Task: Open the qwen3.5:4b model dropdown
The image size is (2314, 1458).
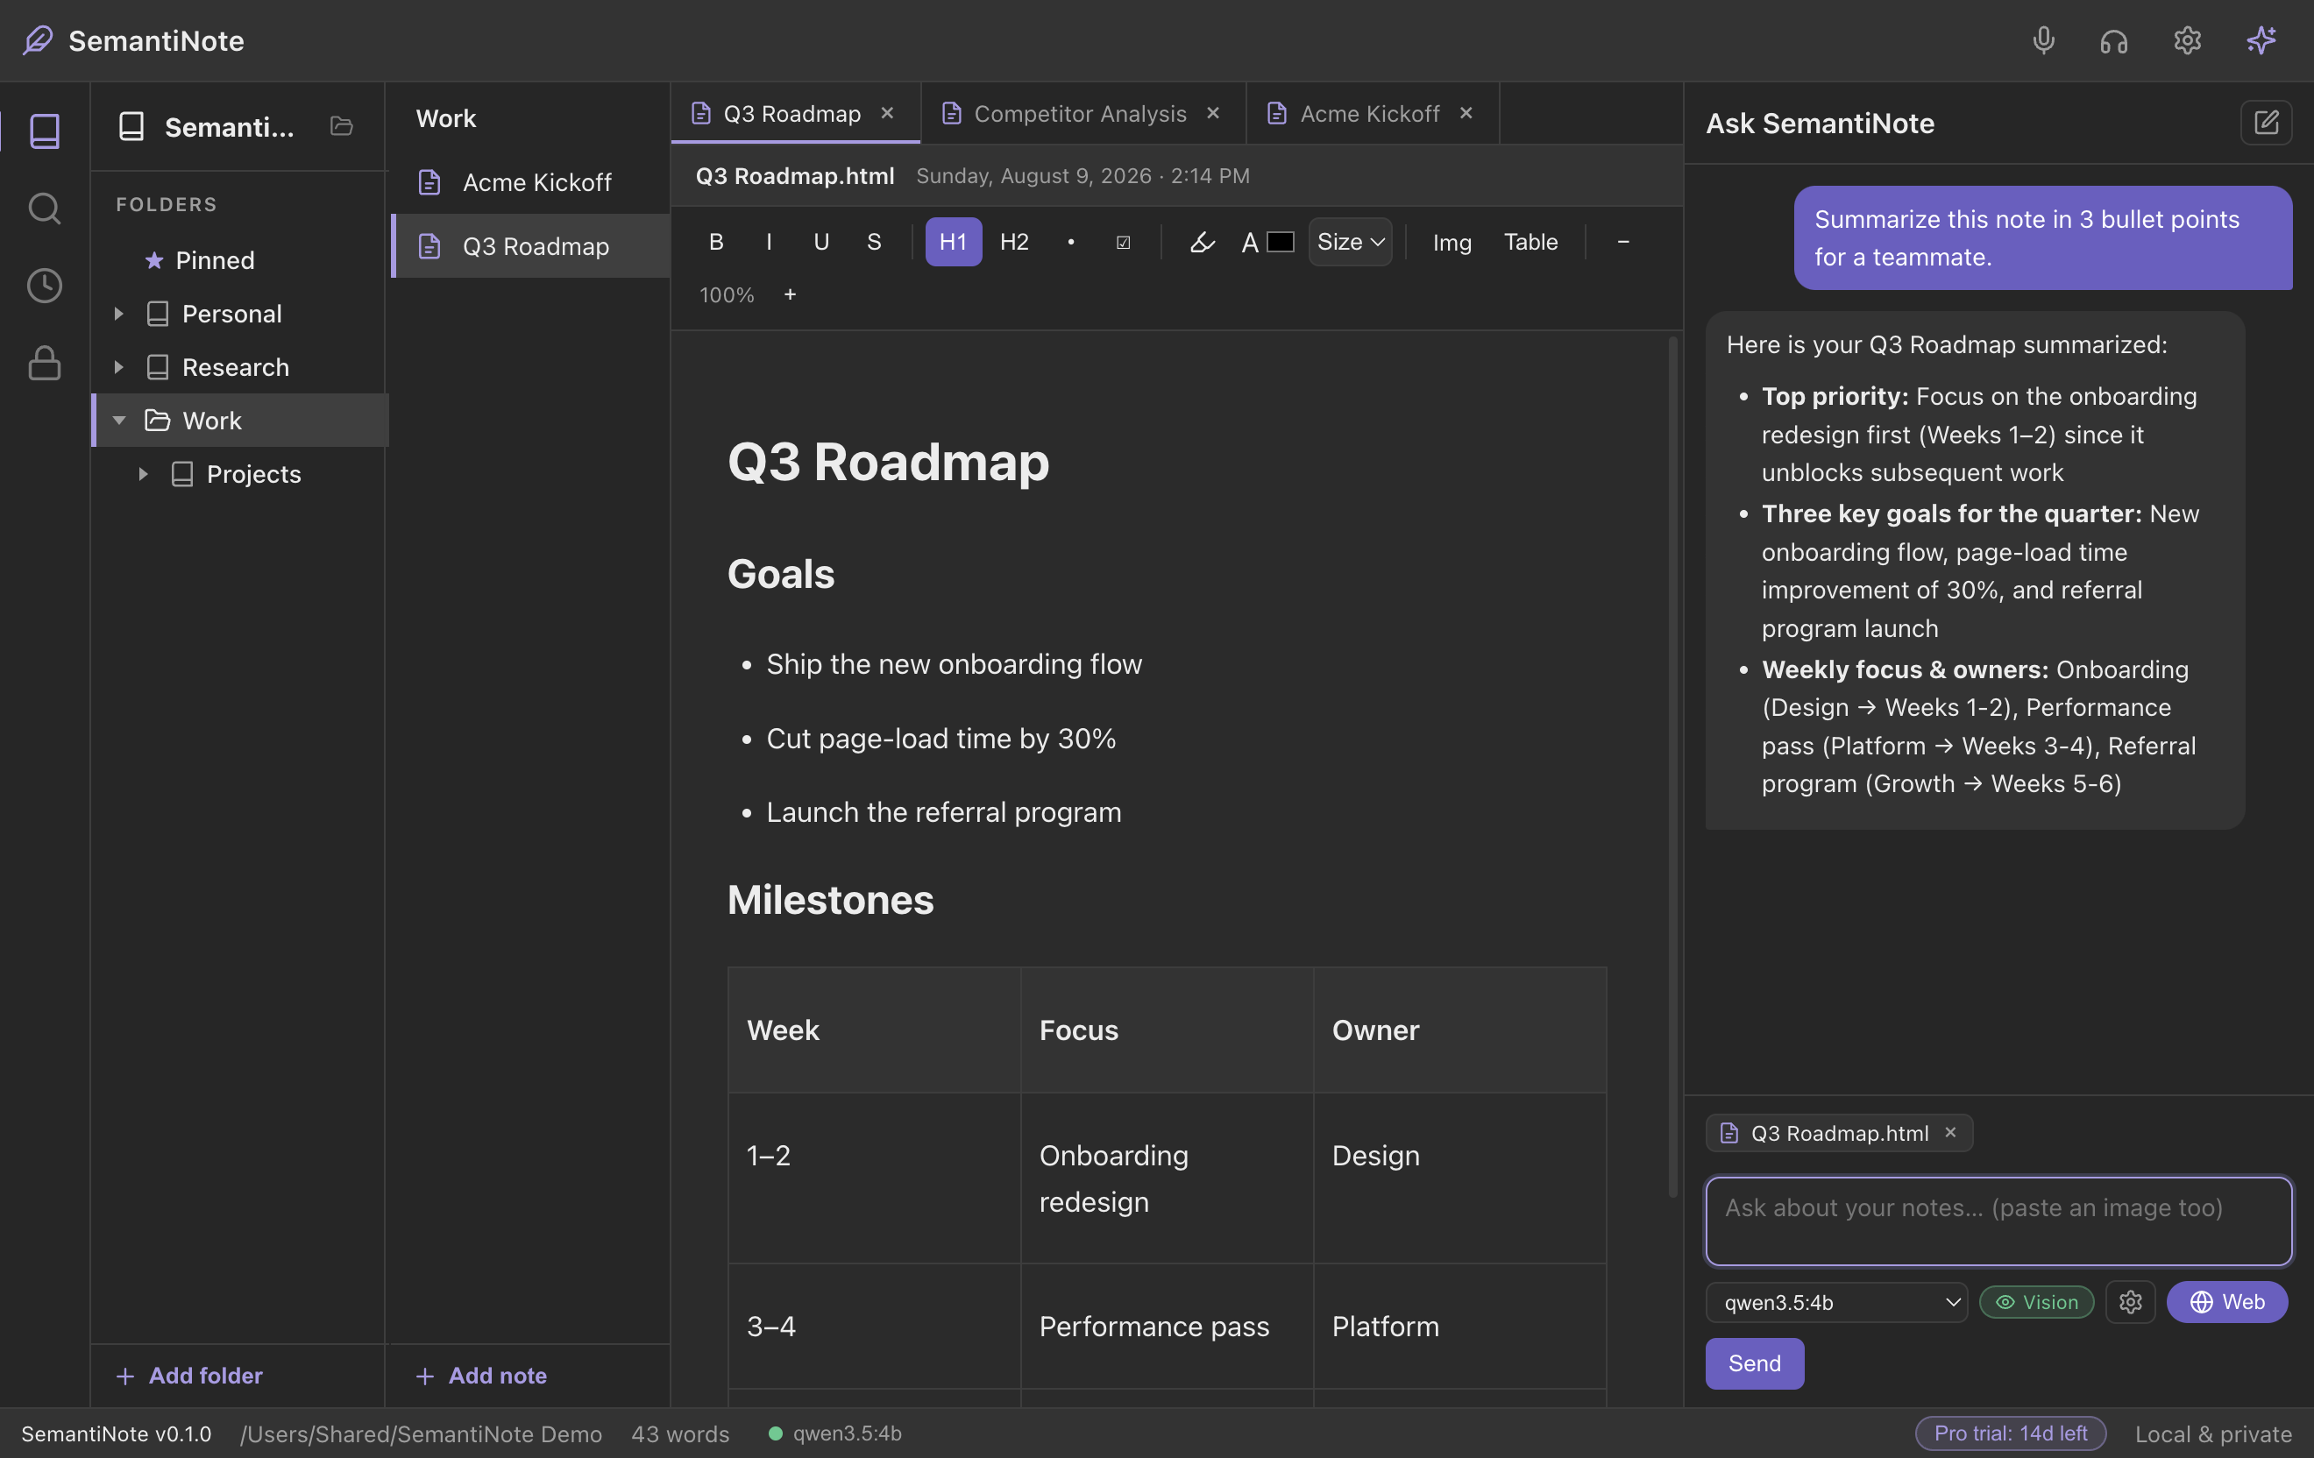Action: (x=1835, y=1301)
